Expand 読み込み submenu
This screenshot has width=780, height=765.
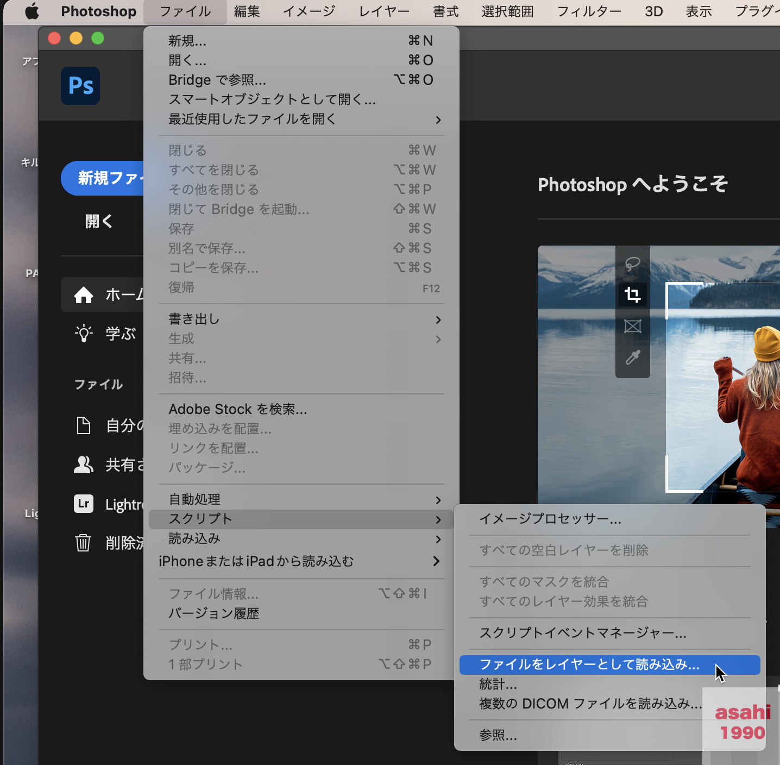[x=301, y=539]
